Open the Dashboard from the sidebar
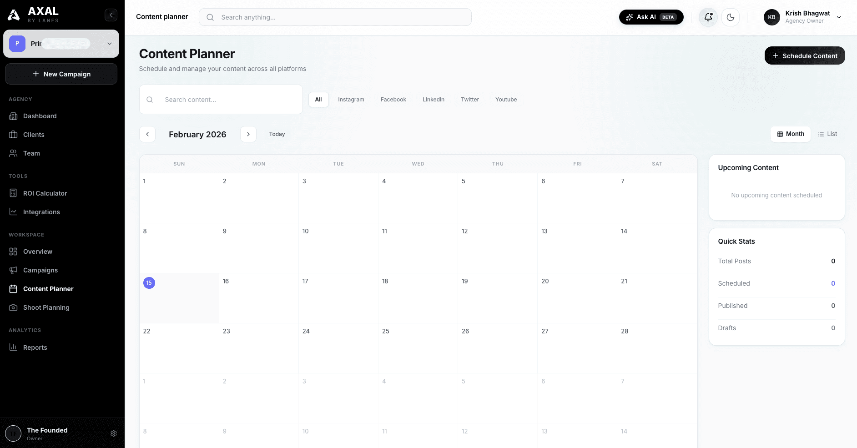857x448 pixels. coord(40,116)
